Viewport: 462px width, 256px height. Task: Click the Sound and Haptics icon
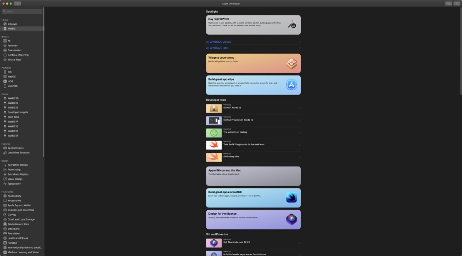(5, 174)
